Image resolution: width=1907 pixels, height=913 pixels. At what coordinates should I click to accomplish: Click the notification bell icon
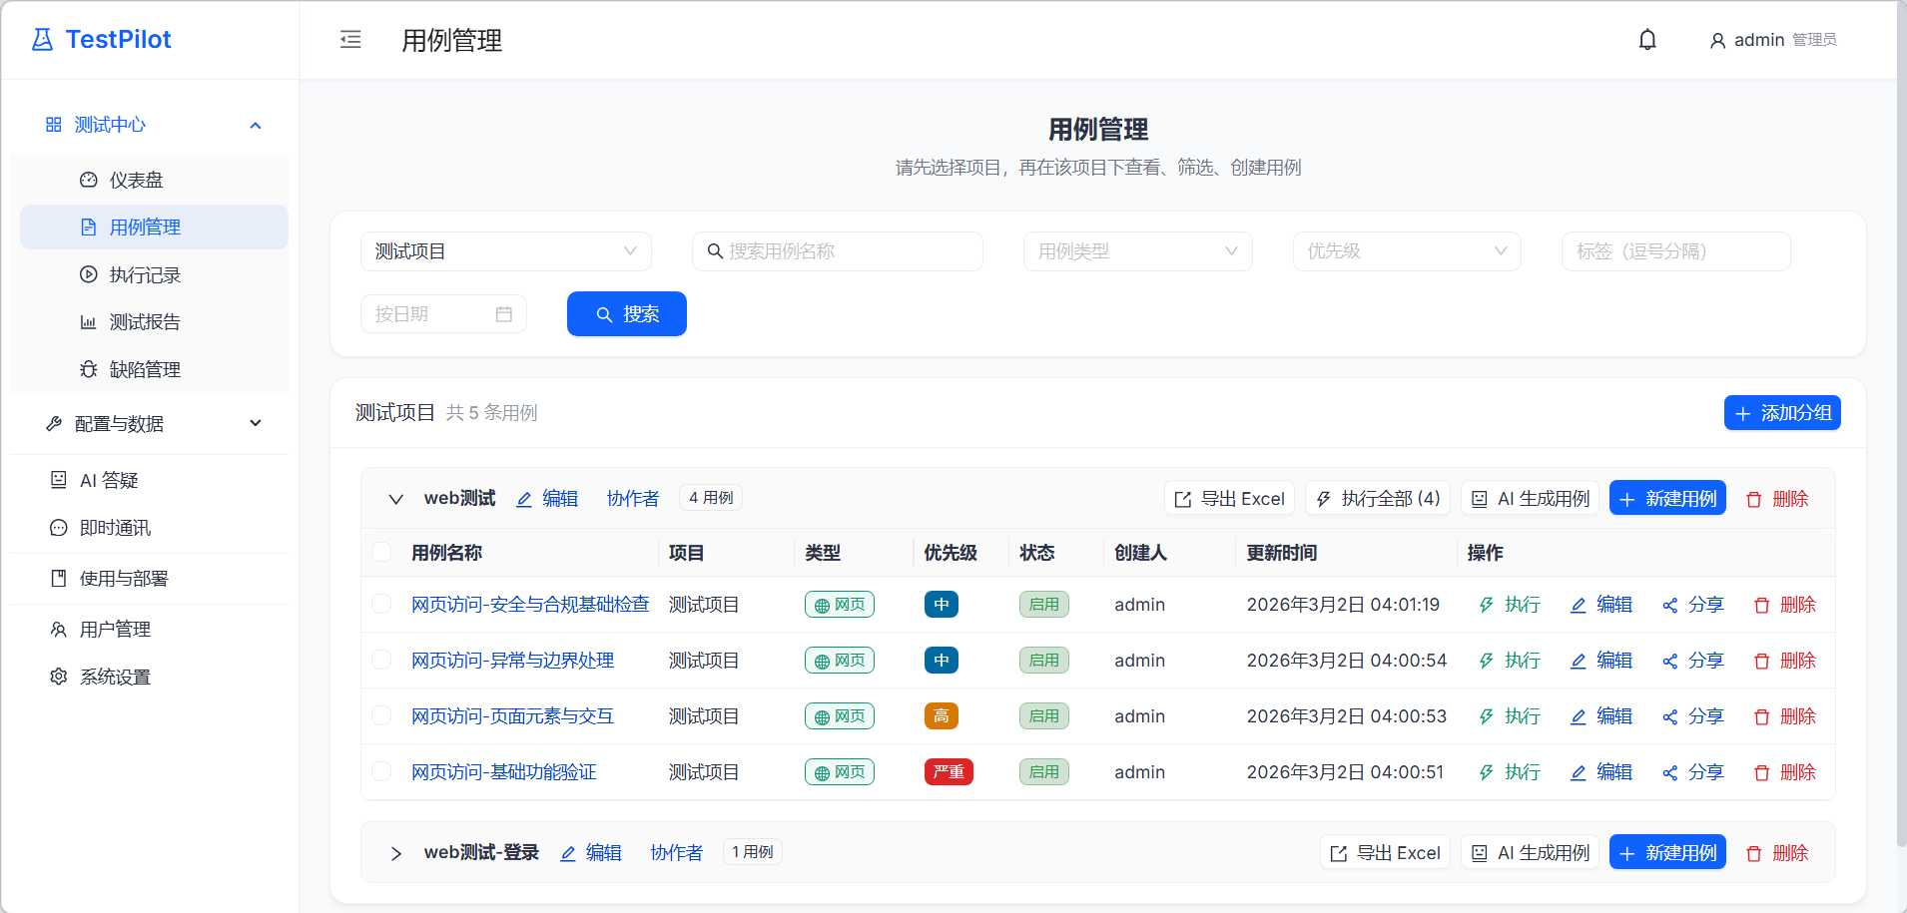1647,40
